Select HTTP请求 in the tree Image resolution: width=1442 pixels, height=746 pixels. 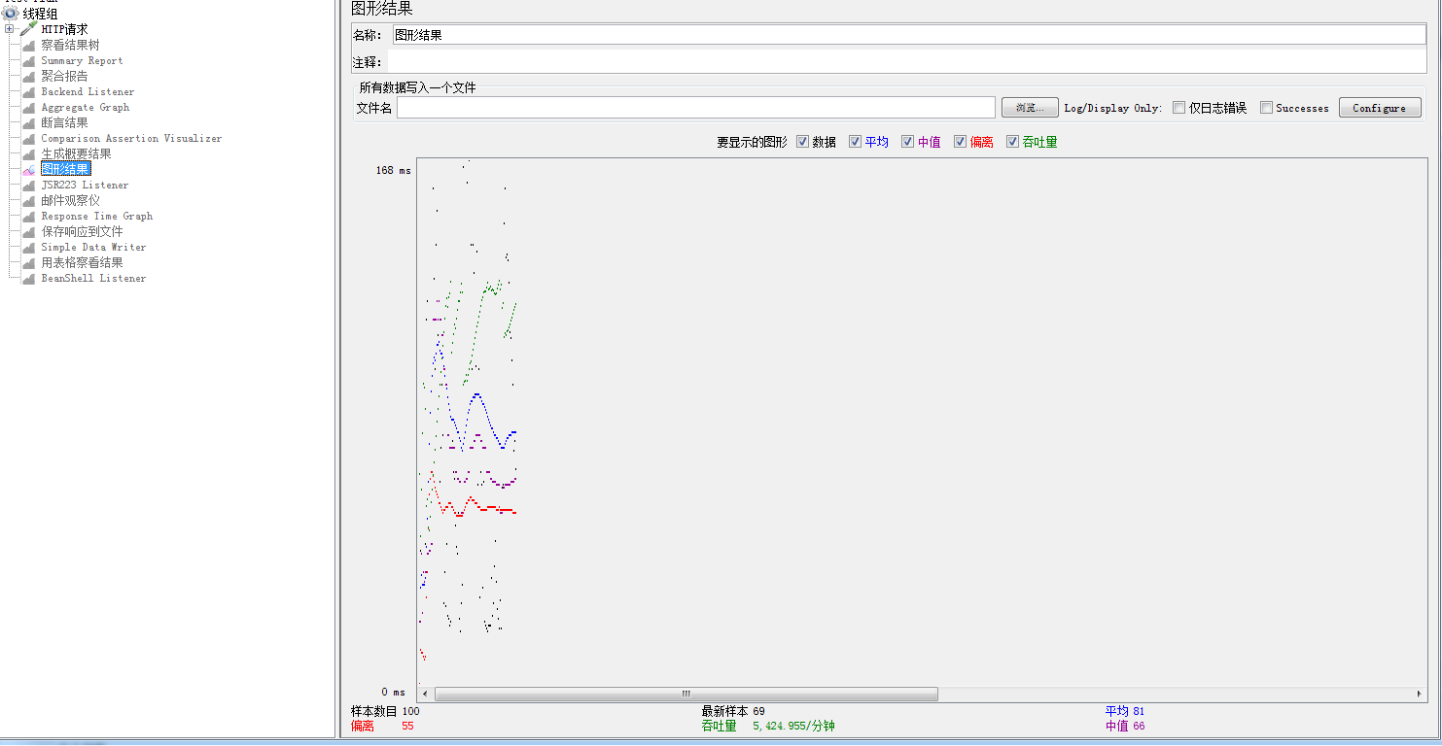(64, 29)
